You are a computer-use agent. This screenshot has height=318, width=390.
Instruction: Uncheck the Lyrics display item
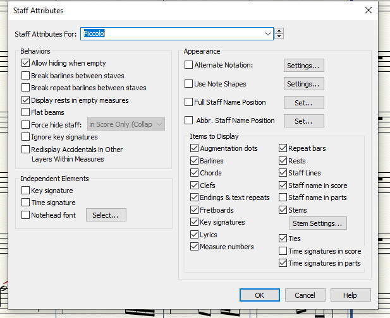195,235
